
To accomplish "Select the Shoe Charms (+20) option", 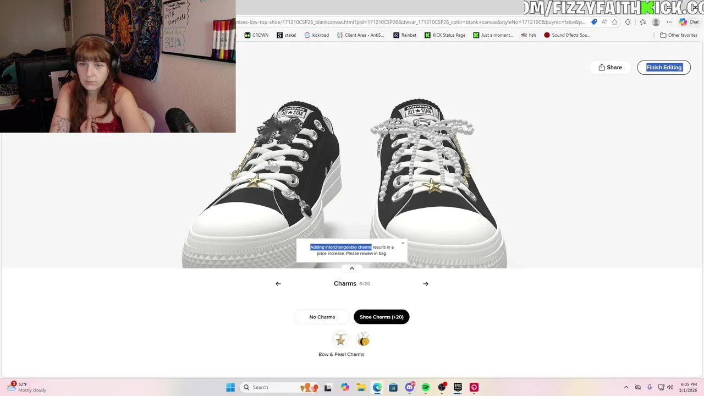I will pyautogui.click(x=382, y=317).
